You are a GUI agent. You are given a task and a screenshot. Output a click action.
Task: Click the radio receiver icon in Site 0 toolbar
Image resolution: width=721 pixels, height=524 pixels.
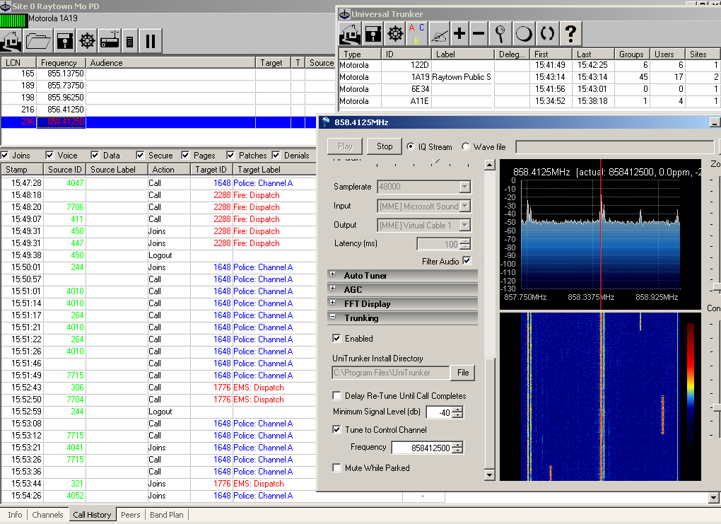110,41
